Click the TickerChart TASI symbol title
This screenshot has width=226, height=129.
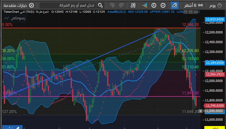point(19,12)
